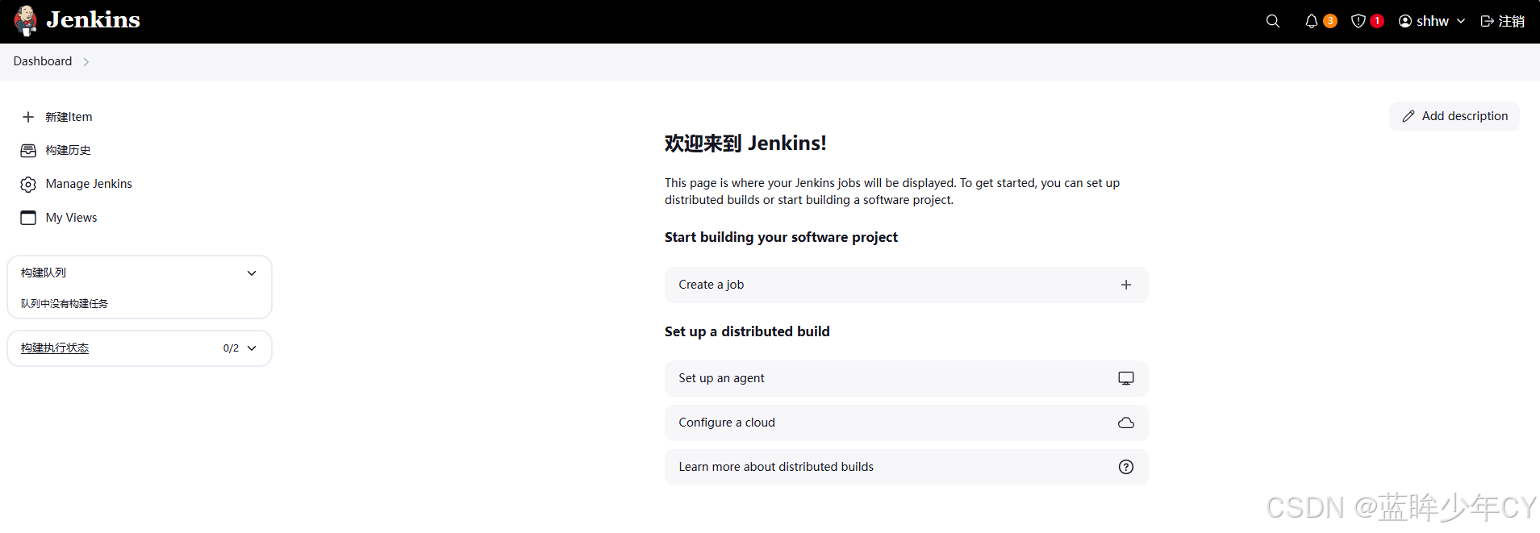The image size is (1540, 533).
Task: Open Learn more about distributed builds
Action: click(906, 467)
